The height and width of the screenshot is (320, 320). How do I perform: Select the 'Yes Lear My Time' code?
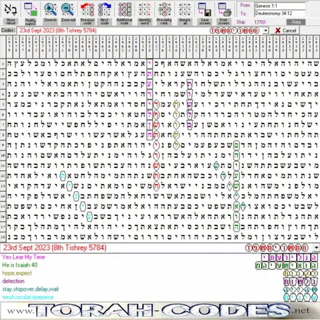(23, 257)
